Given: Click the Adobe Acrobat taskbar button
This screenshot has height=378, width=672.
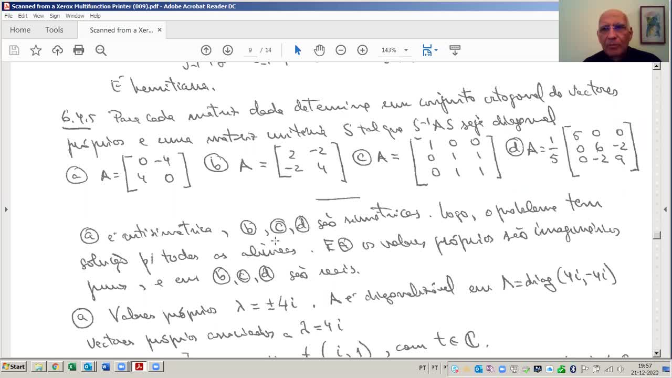Looking at the screenshot, I should tap(139, 367).
